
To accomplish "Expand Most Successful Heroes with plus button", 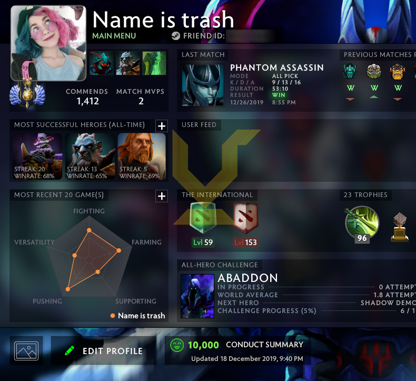I will [x=162, y=126].
